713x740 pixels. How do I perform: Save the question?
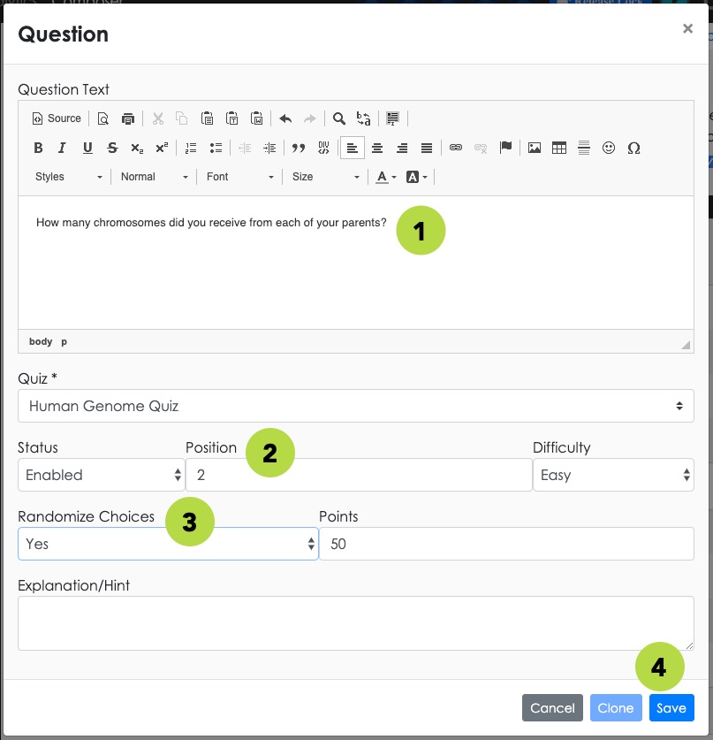tap(671, 707)
